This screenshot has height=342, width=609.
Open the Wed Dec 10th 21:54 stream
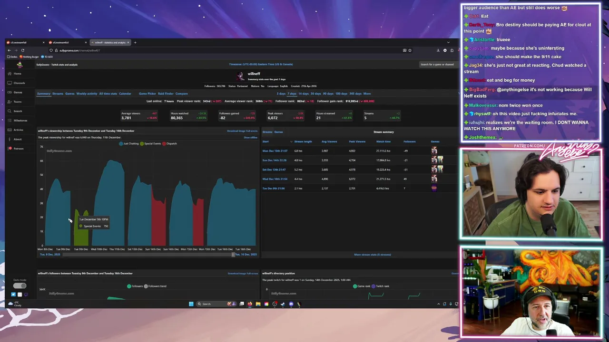point(275,179)
